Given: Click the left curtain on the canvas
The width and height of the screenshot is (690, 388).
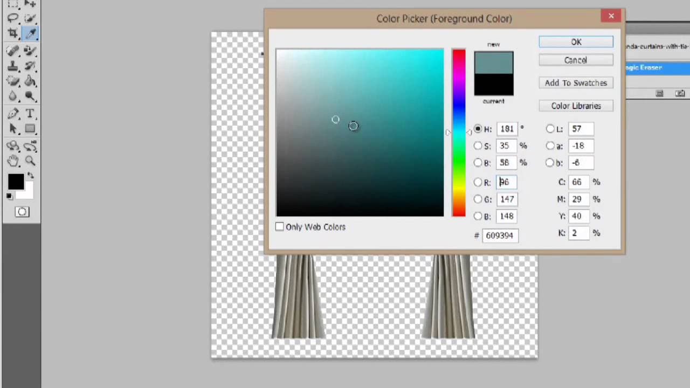Looking at the screenshot, I should point(298,297).
